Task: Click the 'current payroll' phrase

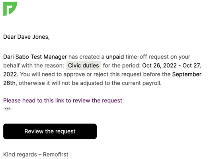Action: (x=142, y=83)
